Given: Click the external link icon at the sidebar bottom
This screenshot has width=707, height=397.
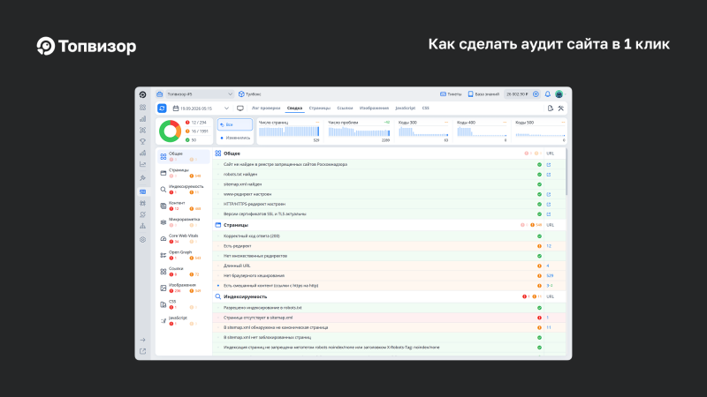Looking at the screenshot, I should (142, 351).
